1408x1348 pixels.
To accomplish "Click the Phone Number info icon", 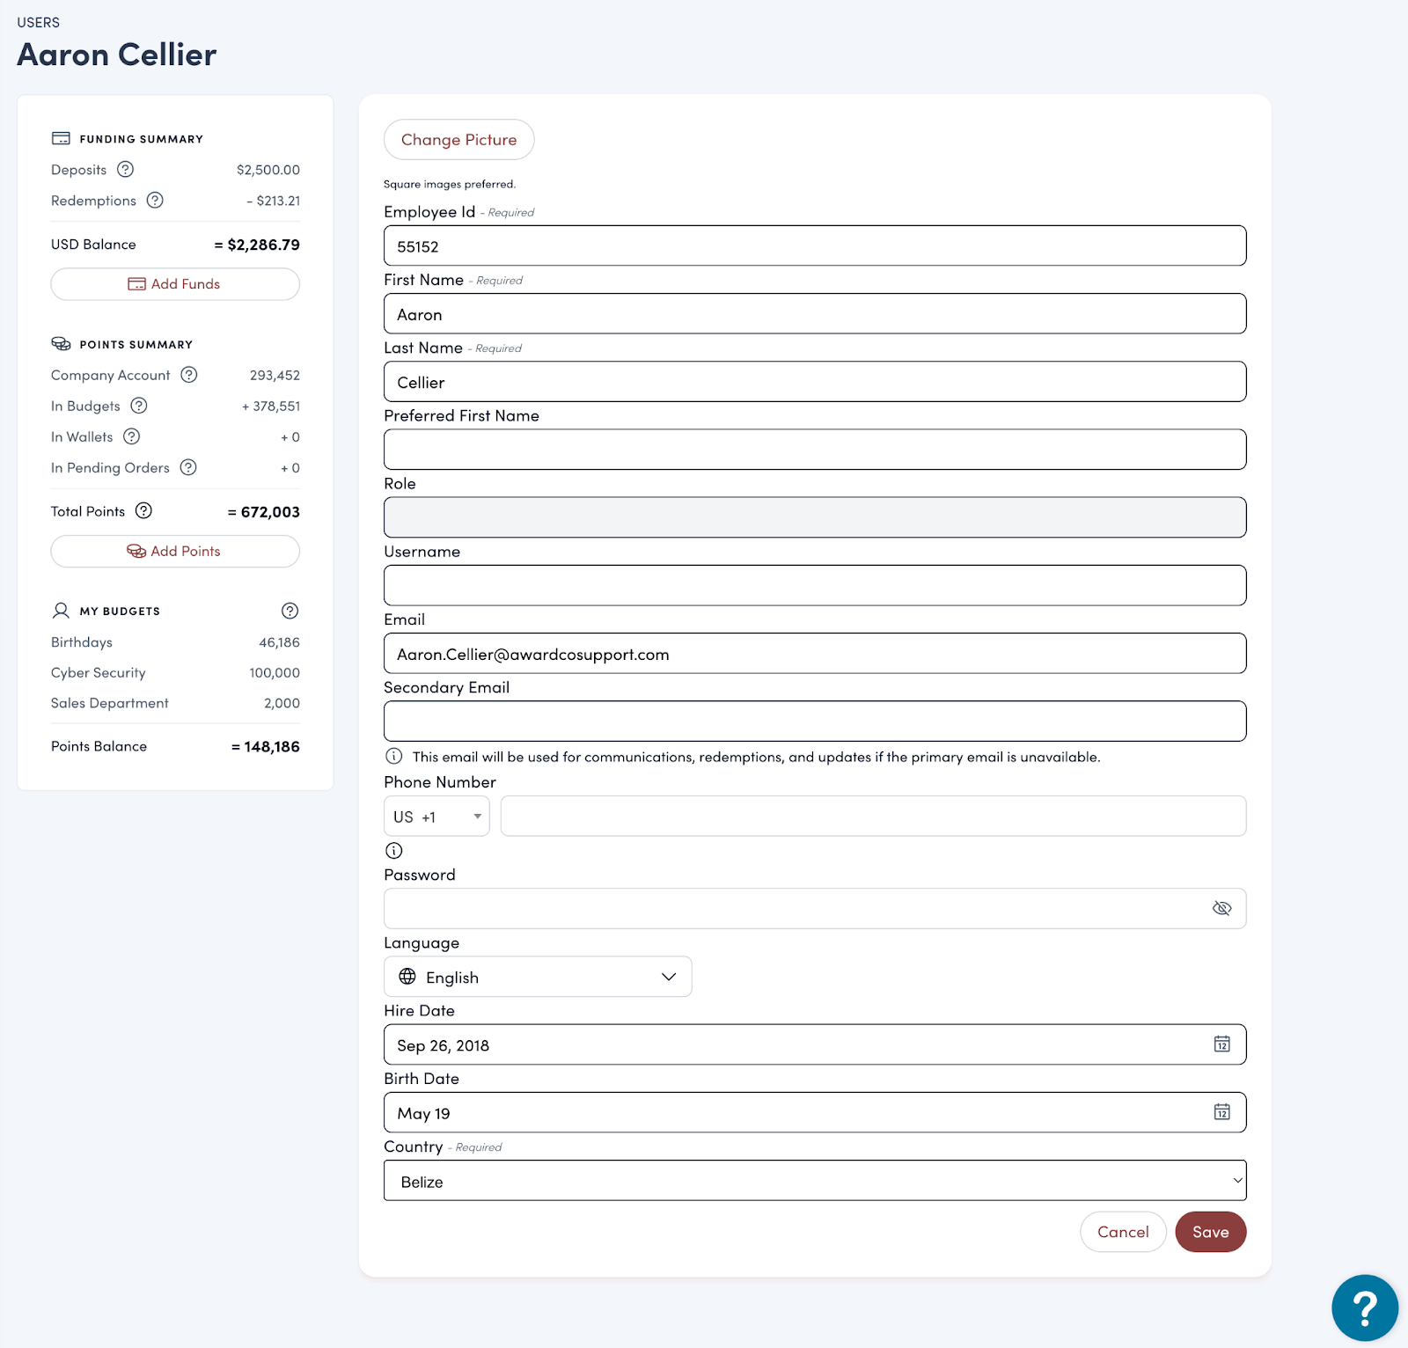I will tap(394, 851).
